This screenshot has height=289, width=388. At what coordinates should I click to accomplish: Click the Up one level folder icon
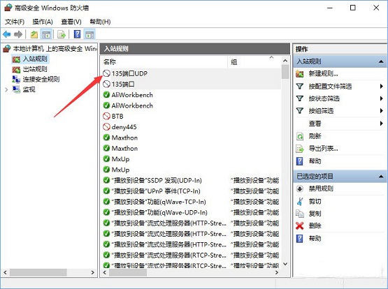coord(34,34)
